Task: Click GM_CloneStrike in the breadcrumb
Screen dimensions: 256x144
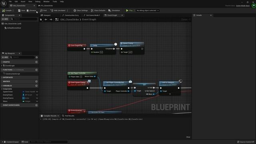Action: tap(70, 20)
